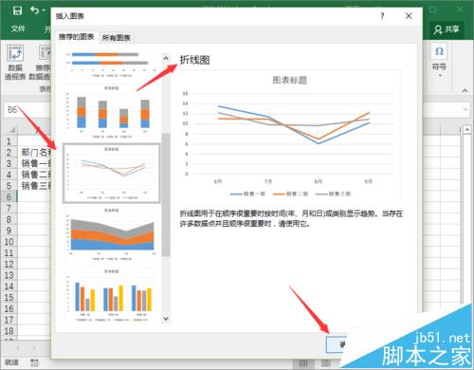Click the Save icon in Excel title bar
The height and width of the screenshot is (370, 474).
point(17,10)
